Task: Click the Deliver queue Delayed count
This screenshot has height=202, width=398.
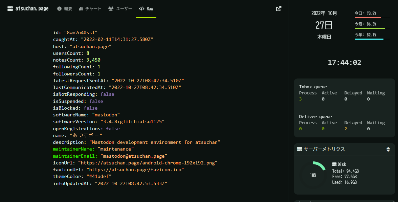Action: [x=346, y=129]
